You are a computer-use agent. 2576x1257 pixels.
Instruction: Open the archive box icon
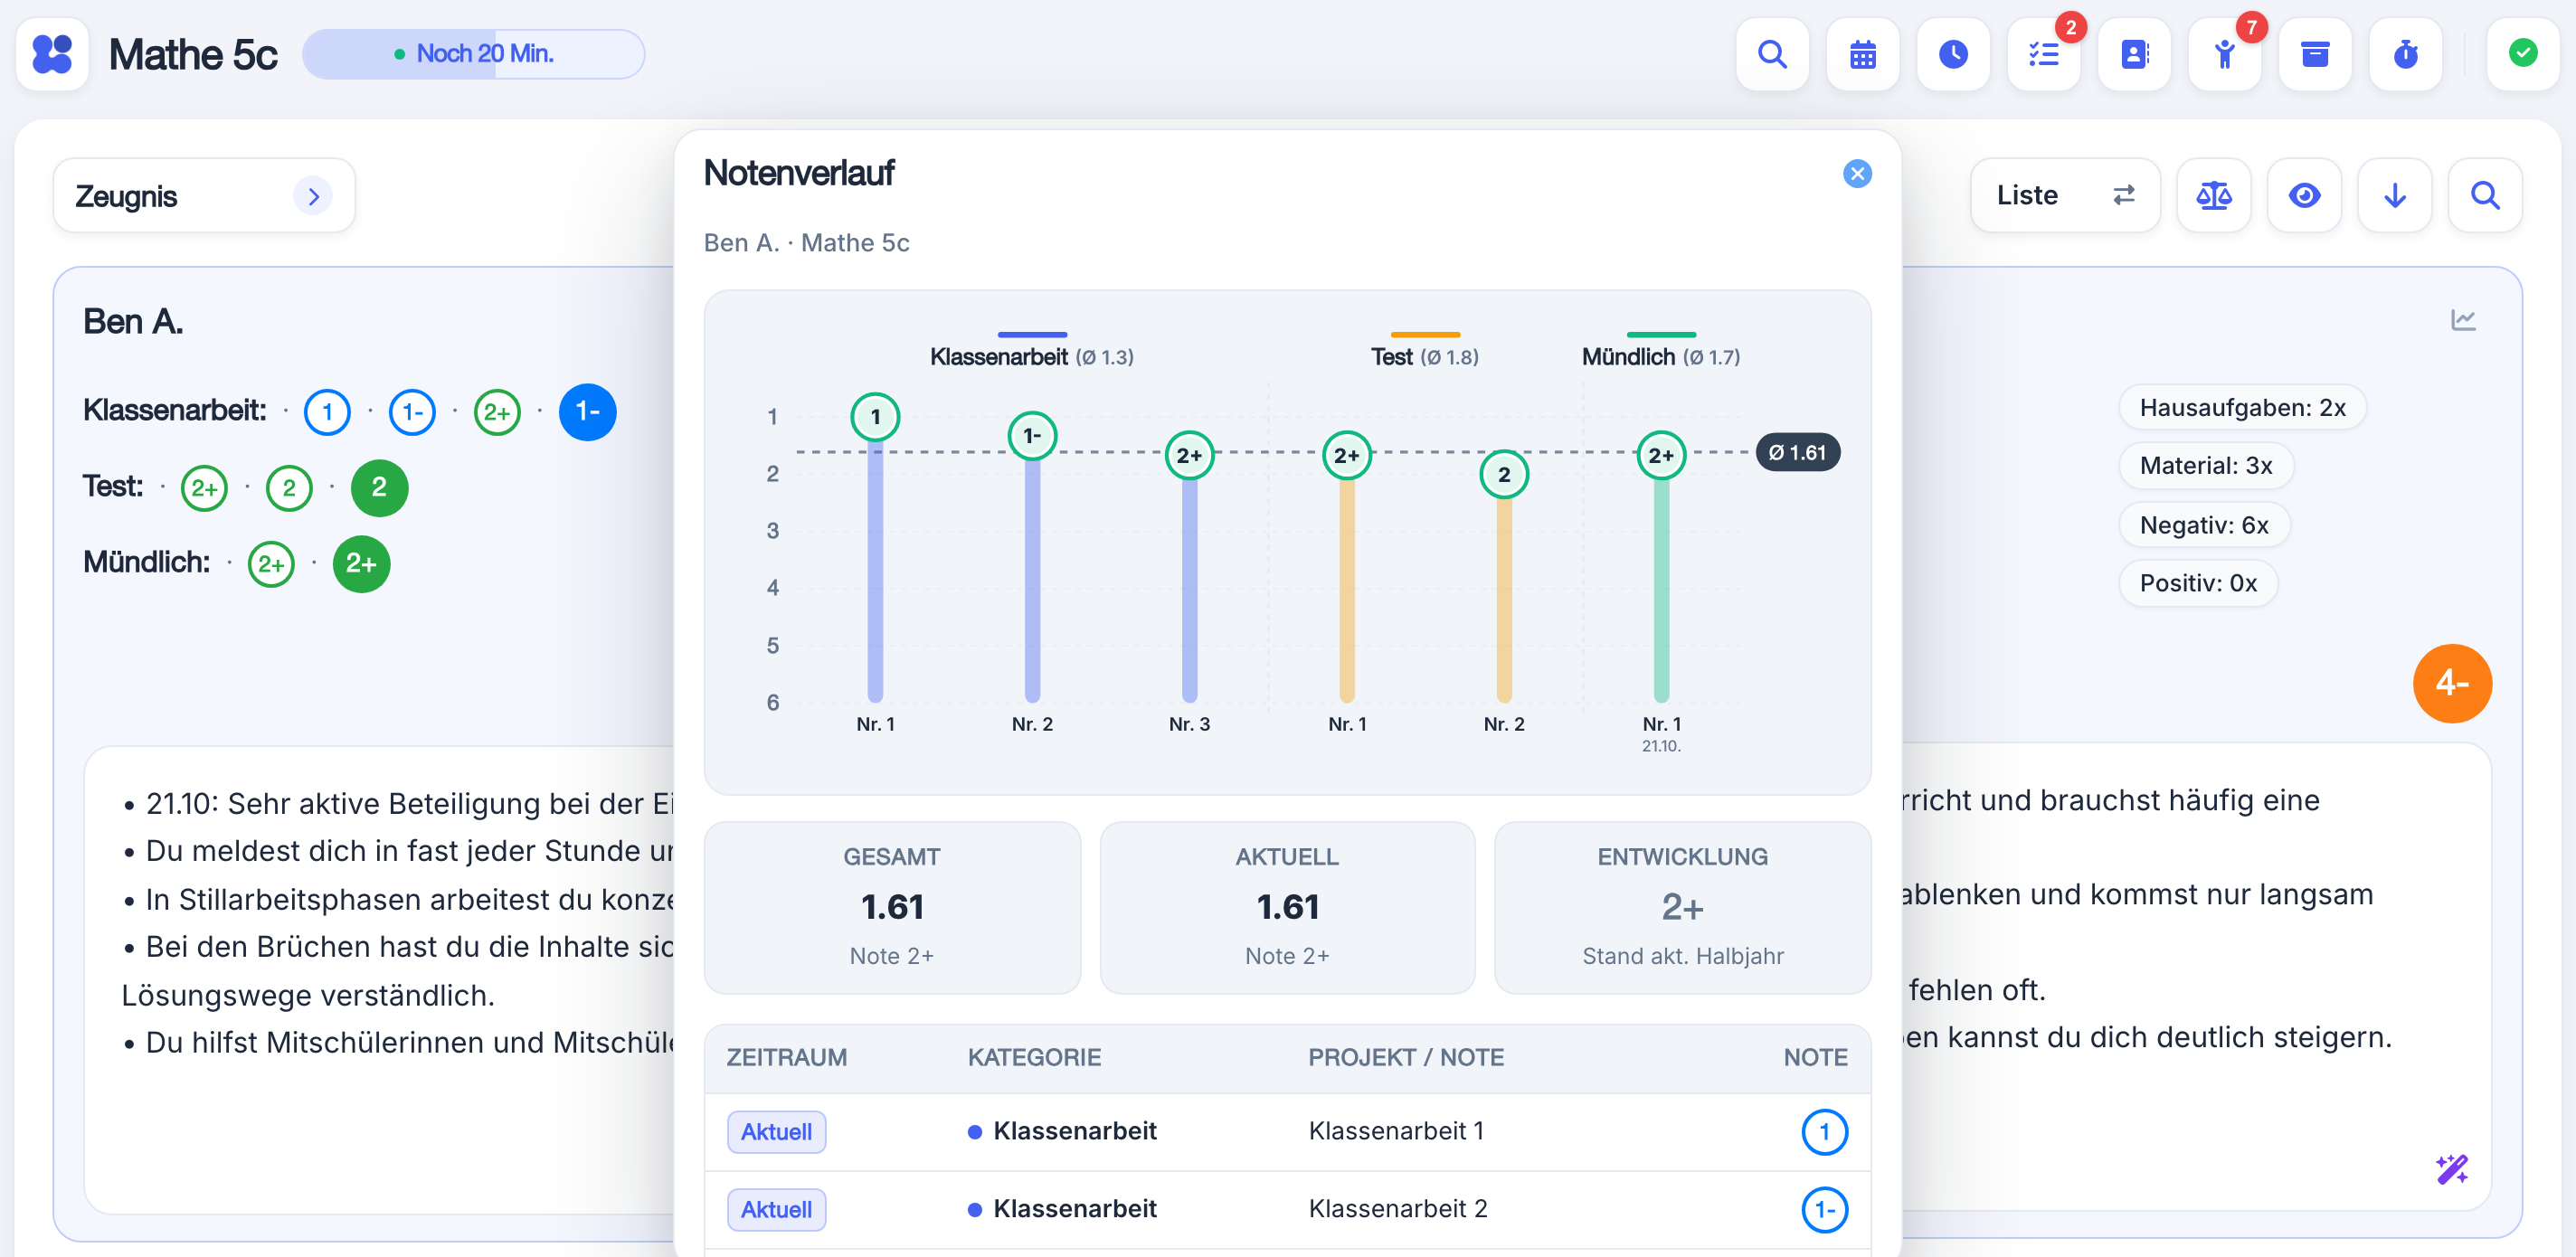tap(2315, 54)
